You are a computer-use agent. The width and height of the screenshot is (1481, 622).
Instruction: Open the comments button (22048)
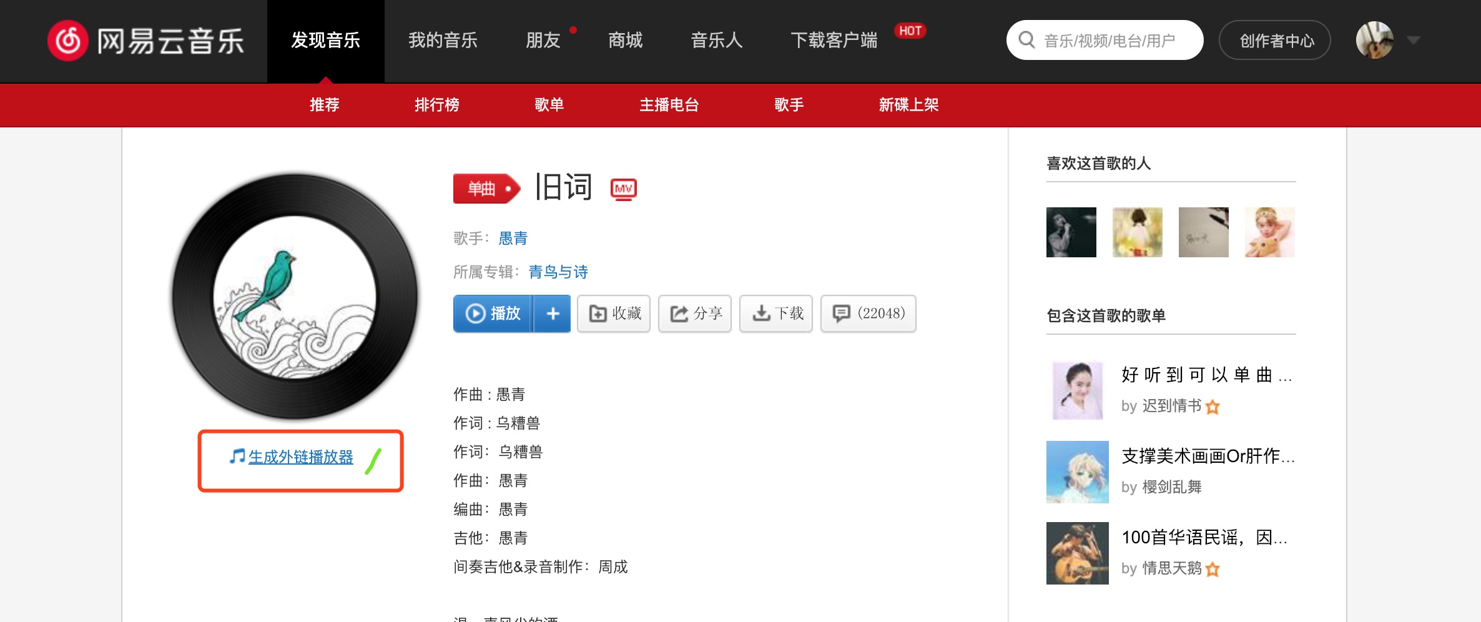click(868, 313)
